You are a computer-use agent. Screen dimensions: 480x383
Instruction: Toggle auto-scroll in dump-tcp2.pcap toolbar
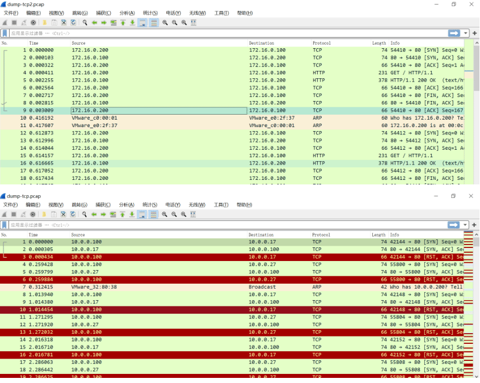pos(142,23)
